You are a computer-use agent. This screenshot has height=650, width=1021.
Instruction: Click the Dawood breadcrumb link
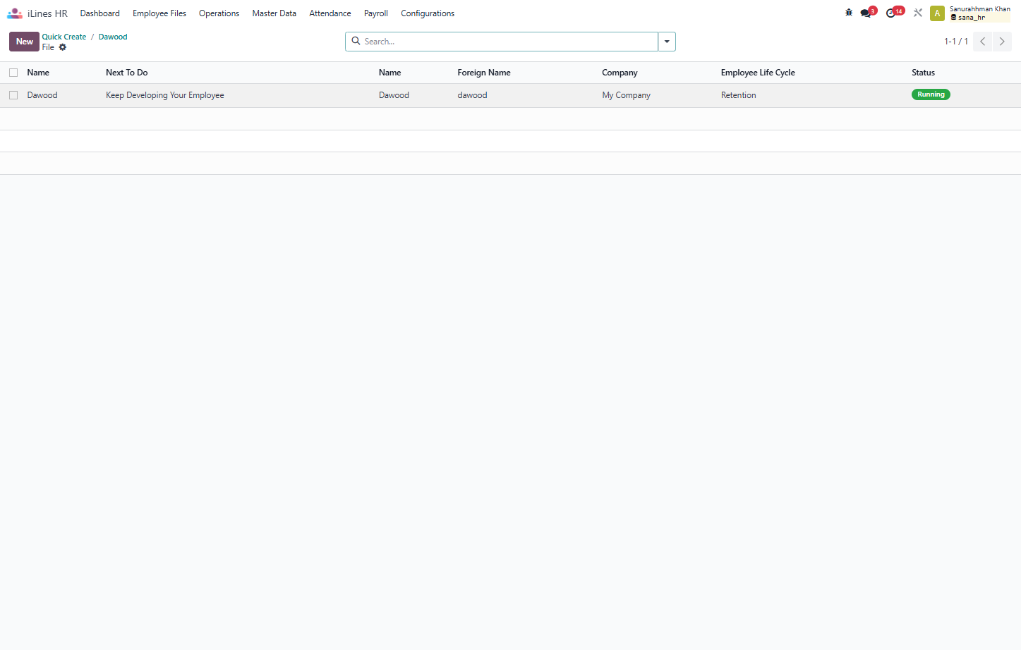click(x=113, y=37)
